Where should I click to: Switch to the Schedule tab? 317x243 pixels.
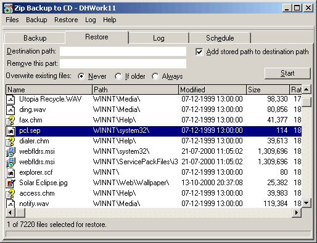(x=220, y=38)
